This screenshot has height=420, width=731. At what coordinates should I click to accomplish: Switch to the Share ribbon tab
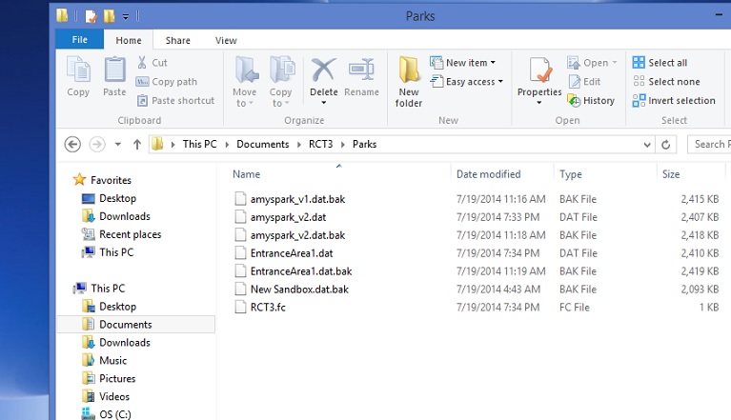[177, 40]
